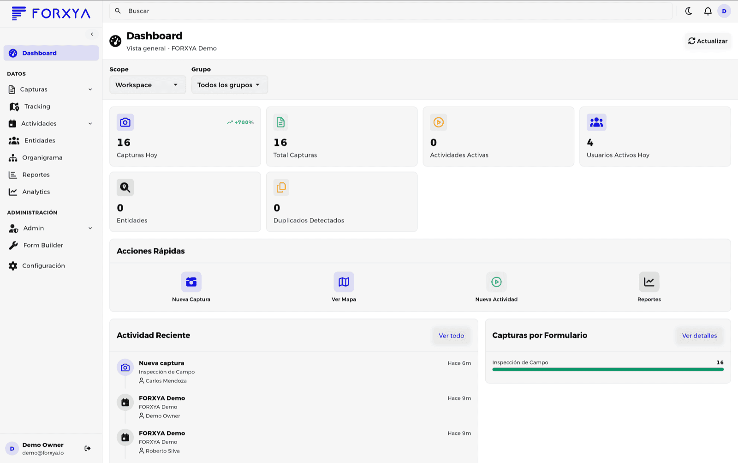This screenshot has height=463, width=738.
Task: Open Ver Mapa map icon
Action: [344, 282]
